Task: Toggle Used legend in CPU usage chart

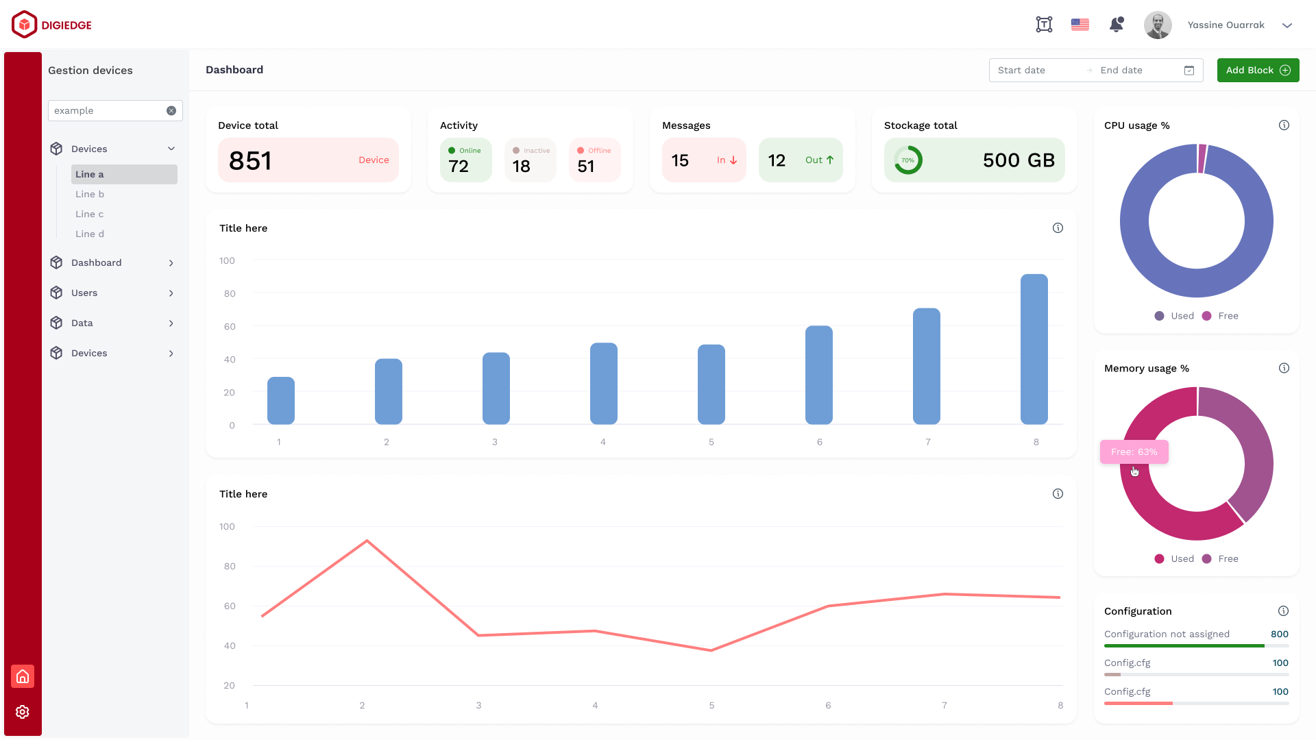Action: pyautogui.click(x=1174, y=316)
